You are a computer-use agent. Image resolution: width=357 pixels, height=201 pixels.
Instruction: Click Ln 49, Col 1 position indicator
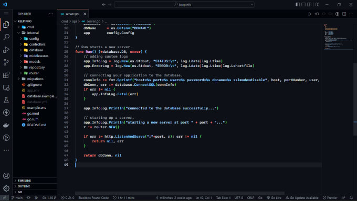(204, 198)
